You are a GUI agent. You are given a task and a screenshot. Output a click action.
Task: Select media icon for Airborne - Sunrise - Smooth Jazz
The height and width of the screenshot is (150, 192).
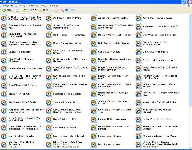click(4, 26)
